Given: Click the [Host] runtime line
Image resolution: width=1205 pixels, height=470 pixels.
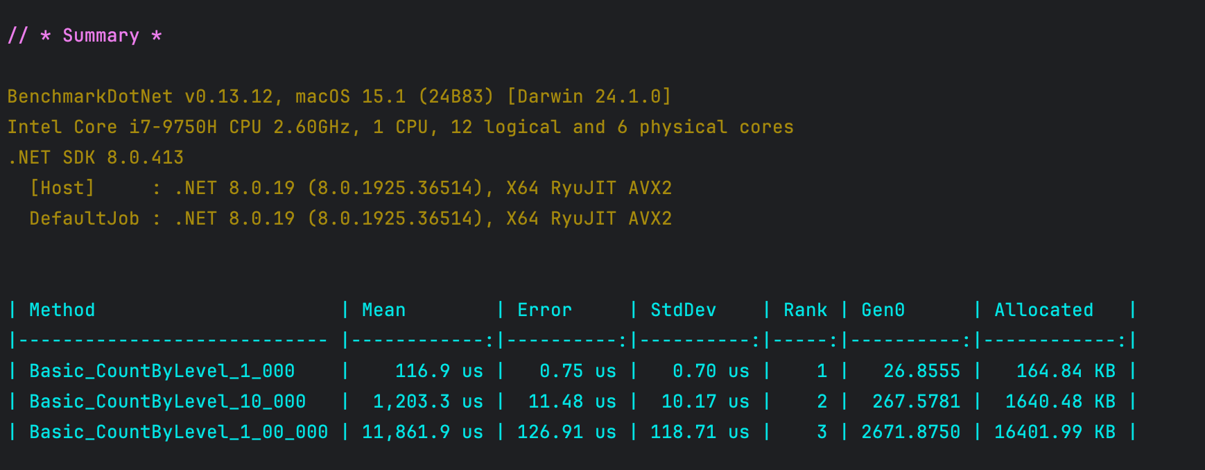Looking at the screenshot, I should tap(350, 188).
